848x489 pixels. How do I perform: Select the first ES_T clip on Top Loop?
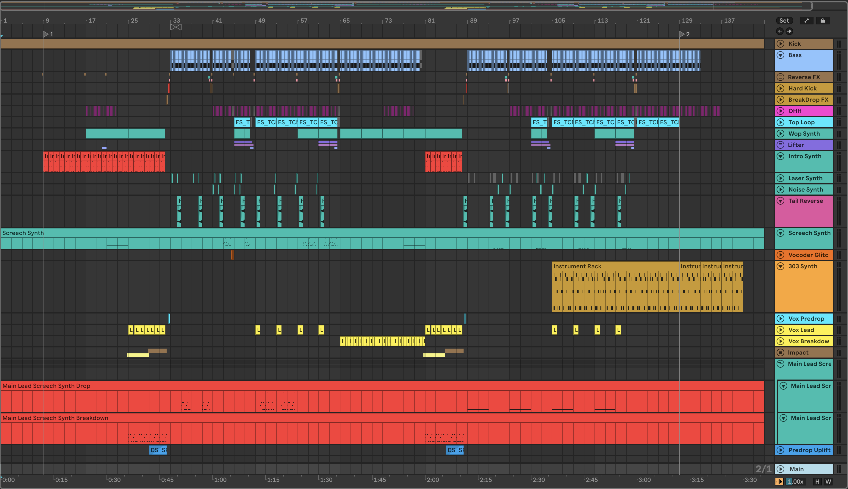[242, 122]
